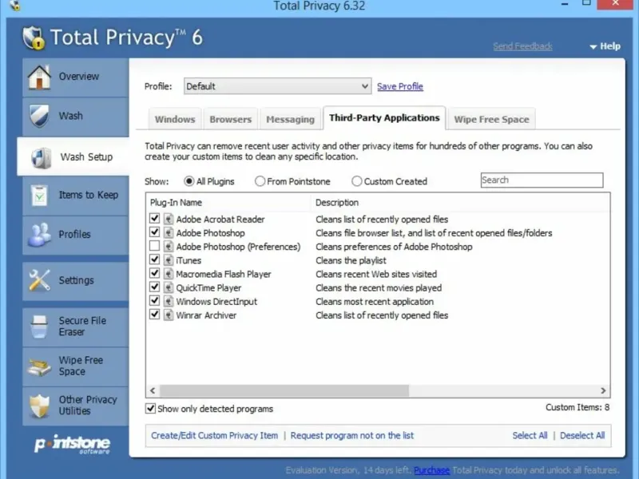The width and height of the screenshot is (639, 479).
Task: Click 'Custom Items: 8' status text
Action: pos(577,407)
